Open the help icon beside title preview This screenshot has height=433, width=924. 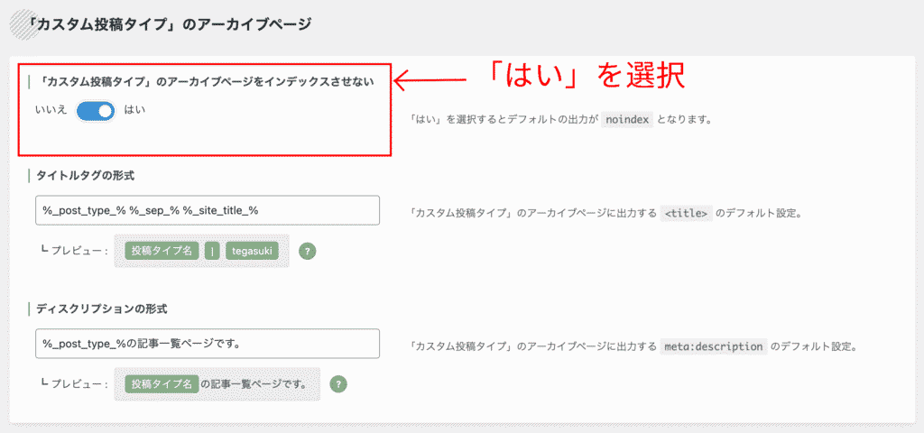(x=307, y=252)
